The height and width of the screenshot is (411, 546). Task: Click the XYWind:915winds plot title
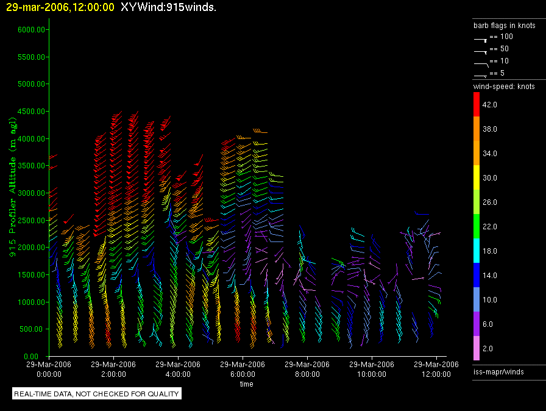click(x=168, y=7)
